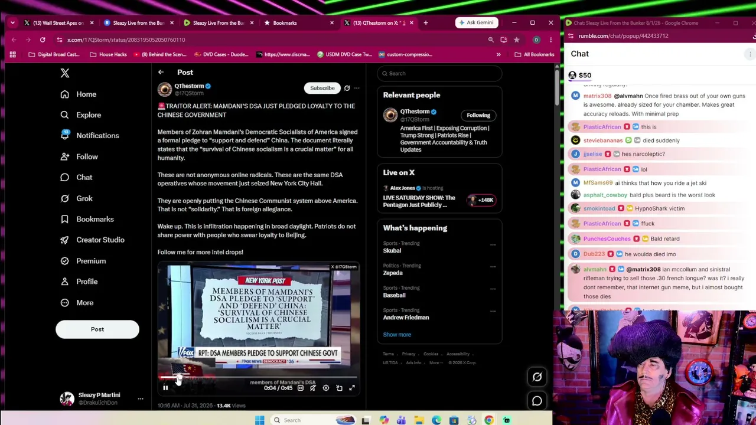Open the apps grid in bookmarks bar
The height and width of the screenshot is (425, 756).
(x=12, y=54)
